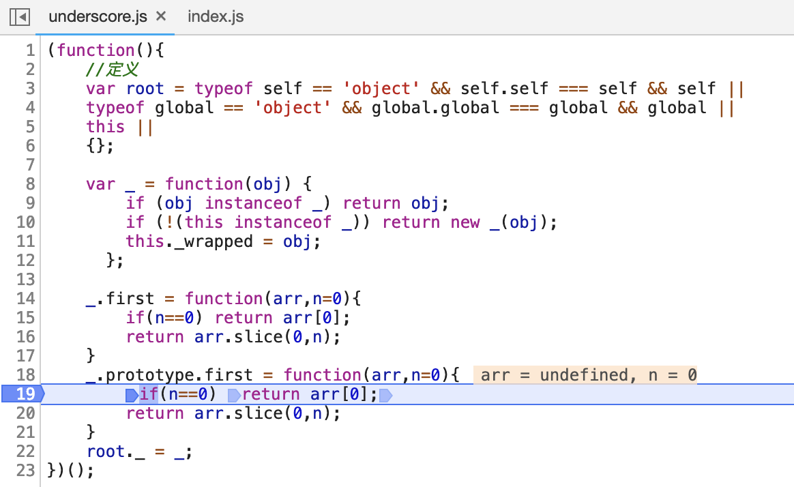Click the green comment '//定义' on line 2
The height and width of the screenshot is (487, 794).
coord(112,70)
